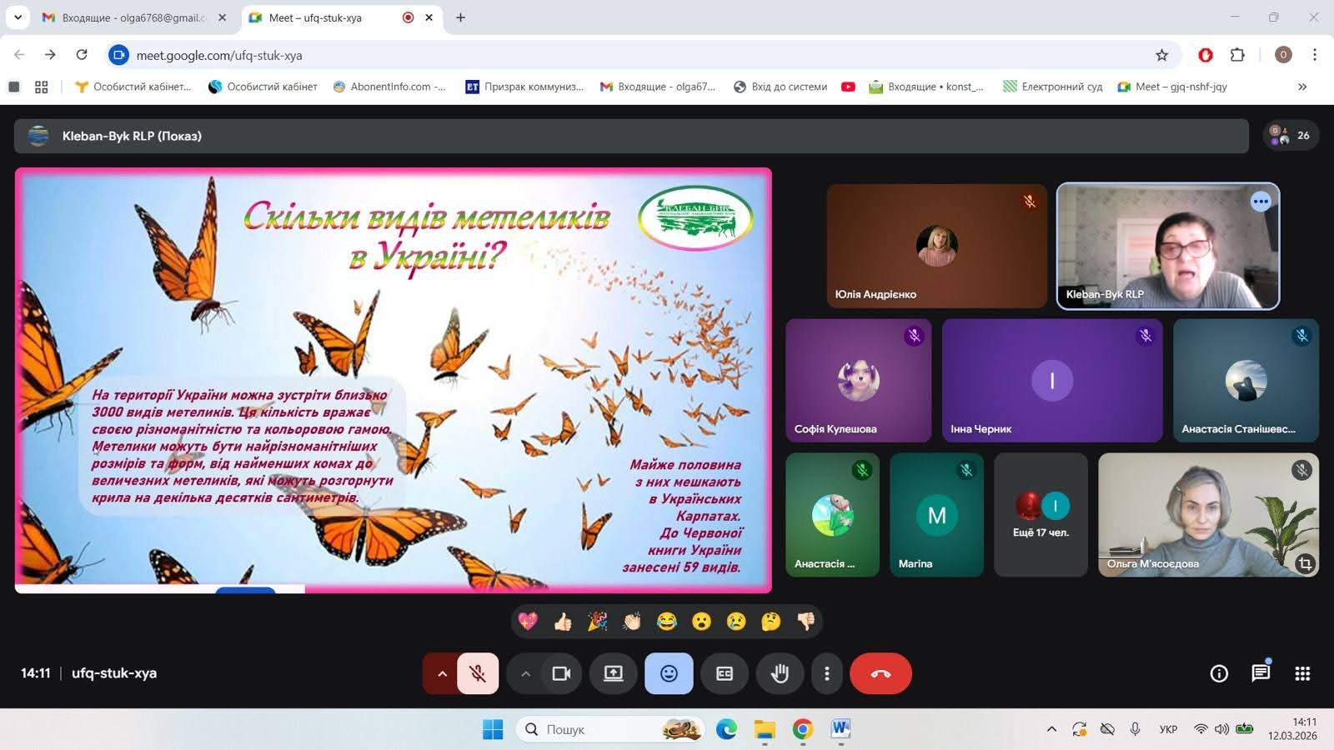Screen dimensions: 1334x750
Task: Open the chat with everyone icon
Action: (1261, 672)
